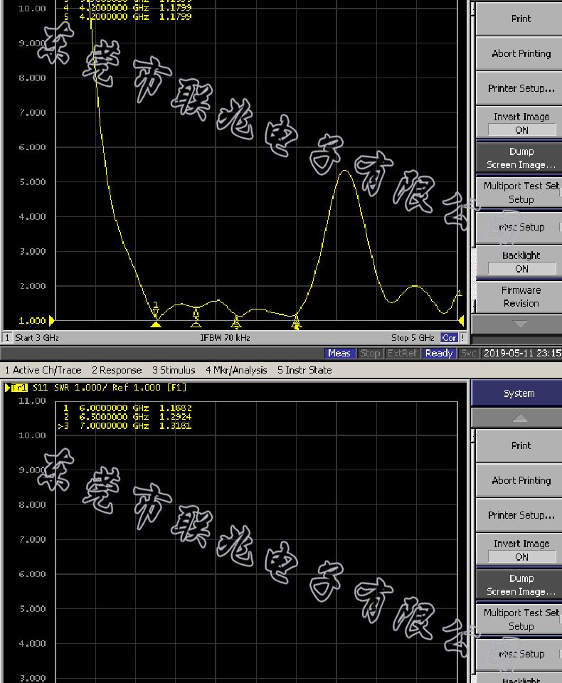Viewport: 562px width, 683px height.
Task: Select marker row 5 at 4.2000000 GHz
Action: pyautogui.click(x=127, y=17)
